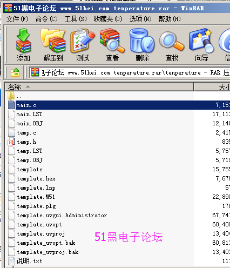
Task: Open the Tools (工具) menu
Action: click(x=76, y=19)
